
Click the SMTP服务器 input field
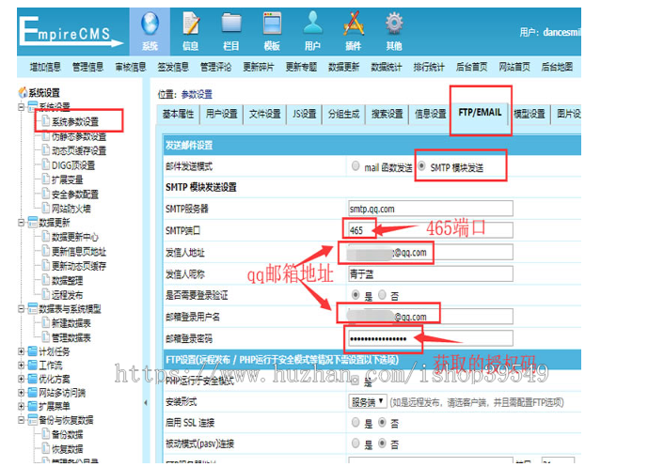coord(431,209)
